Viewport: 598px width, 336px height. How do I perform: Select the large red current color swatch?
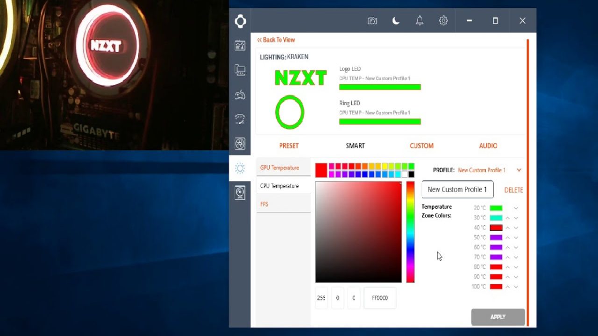pyautogui.click(x=321, y=170)
